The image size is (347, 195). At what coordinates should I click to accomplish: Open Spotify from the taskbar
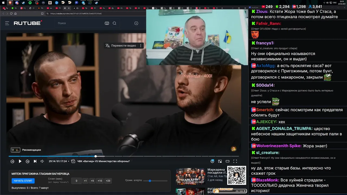(30, 3)
